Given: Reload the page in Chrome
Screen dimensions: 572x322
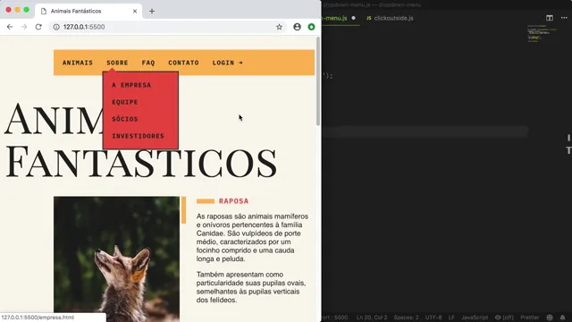Looking at the screenshot, I should [x=38, y=27].
